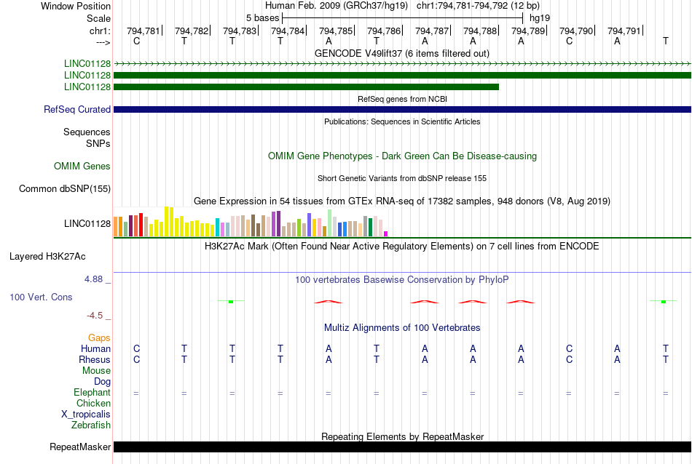Click the Mouse alignment row label
Screen dimensions: 692x464
pyautogui.click(x=96, y=371)
